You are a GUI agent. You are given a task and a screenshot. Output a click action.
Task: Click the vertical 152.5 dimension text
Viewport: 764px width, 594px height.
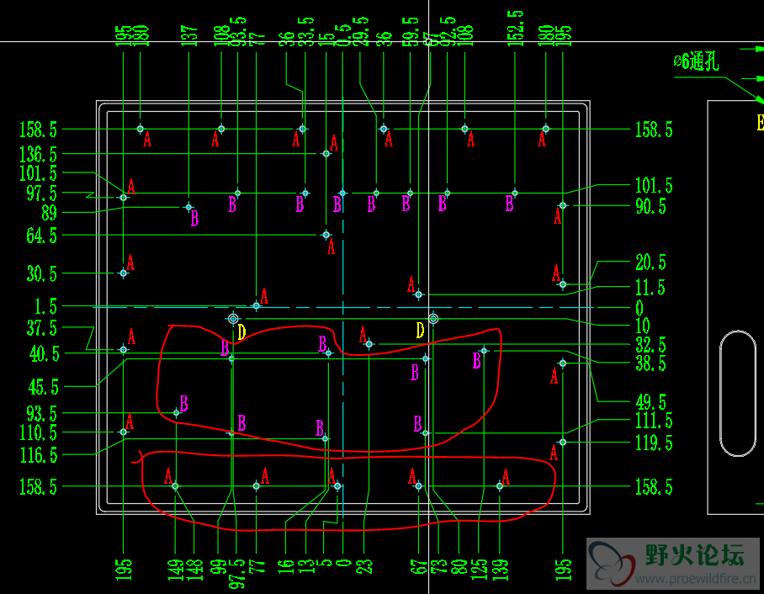(x=516, y=29)
